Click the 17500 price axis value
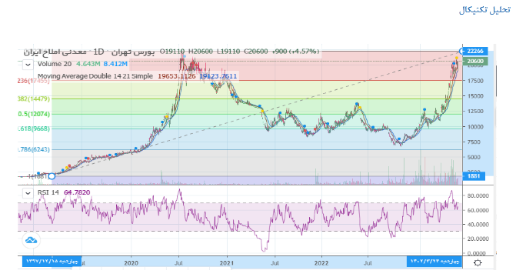 (475, 81)
